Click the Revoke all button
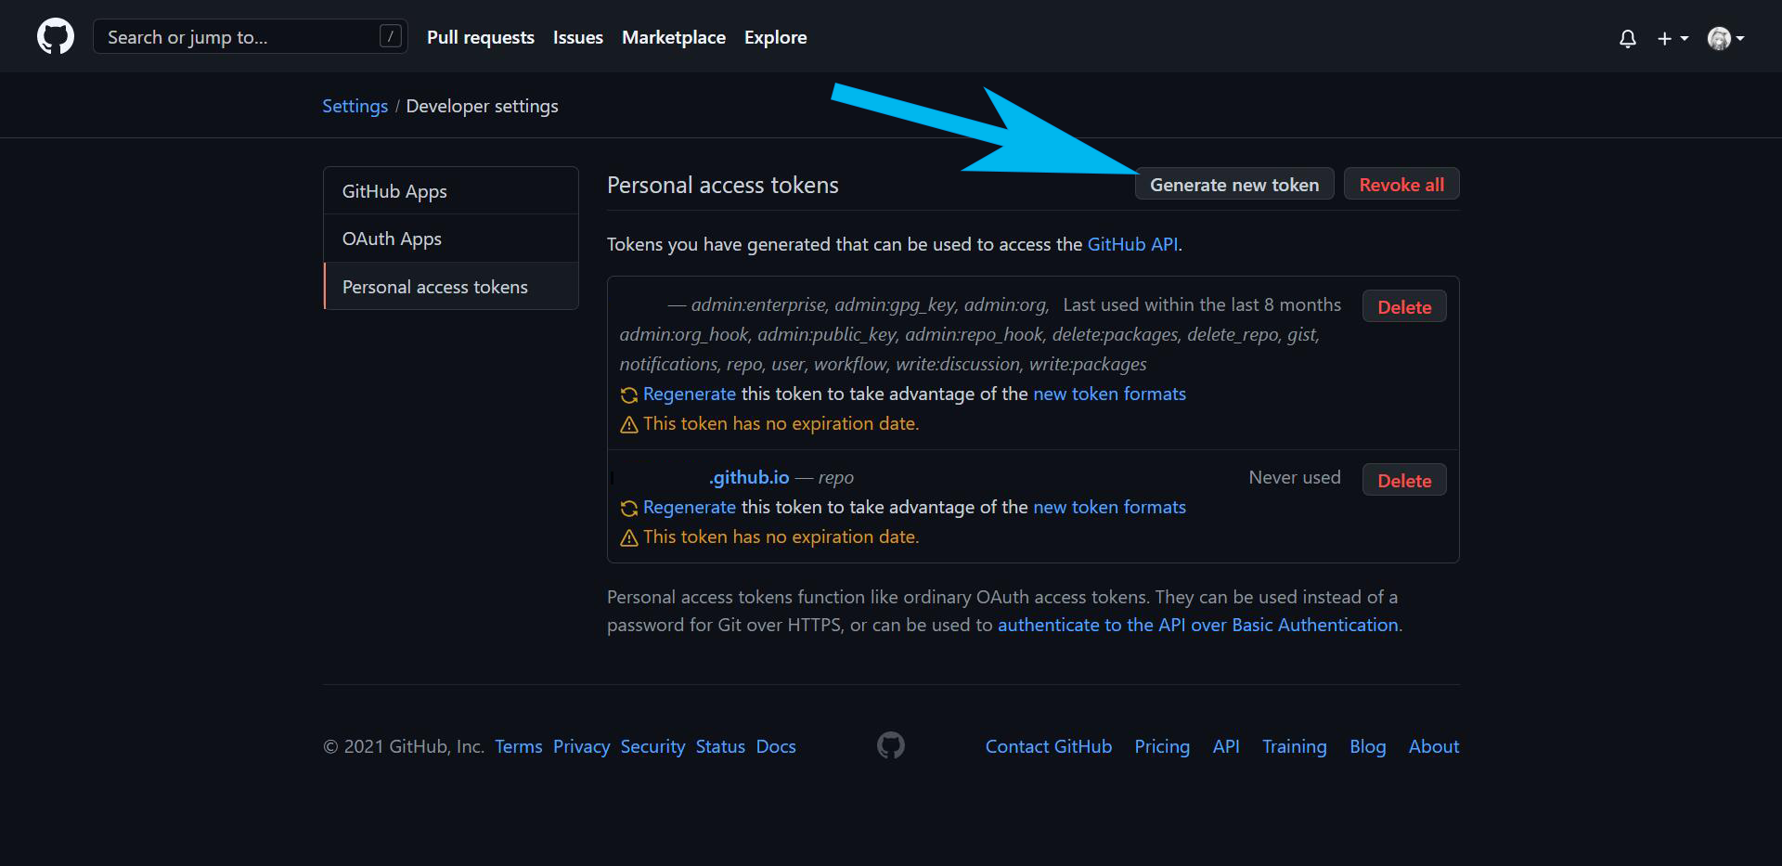The height and width of the screenshot is (866, 1782). click(x=1401, y=184)
